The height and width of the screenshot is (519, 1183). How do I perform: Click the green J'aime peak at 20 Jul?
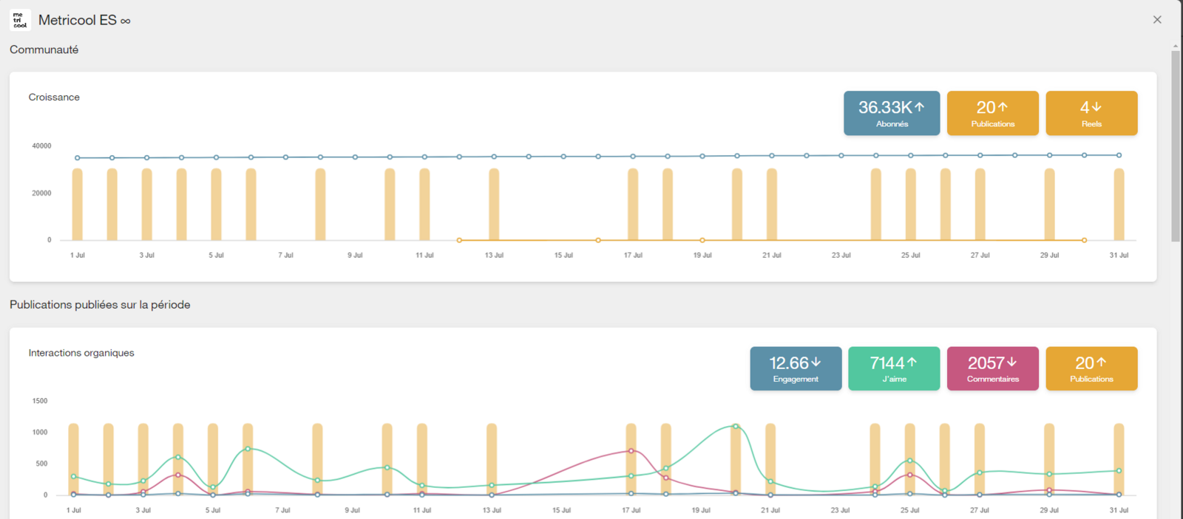point(736,426)
